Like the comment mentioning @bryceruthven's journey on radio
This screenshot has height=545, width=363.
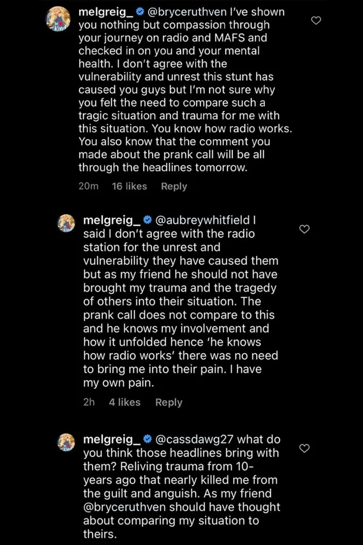[316, 21]
